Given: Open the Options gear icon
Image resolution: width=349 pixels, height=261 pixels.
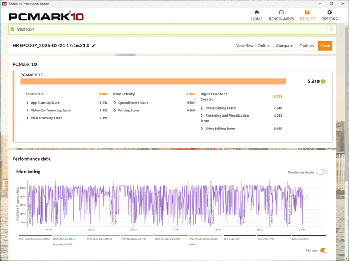Looking at the screenshot, I should click(x=329, y=12).
